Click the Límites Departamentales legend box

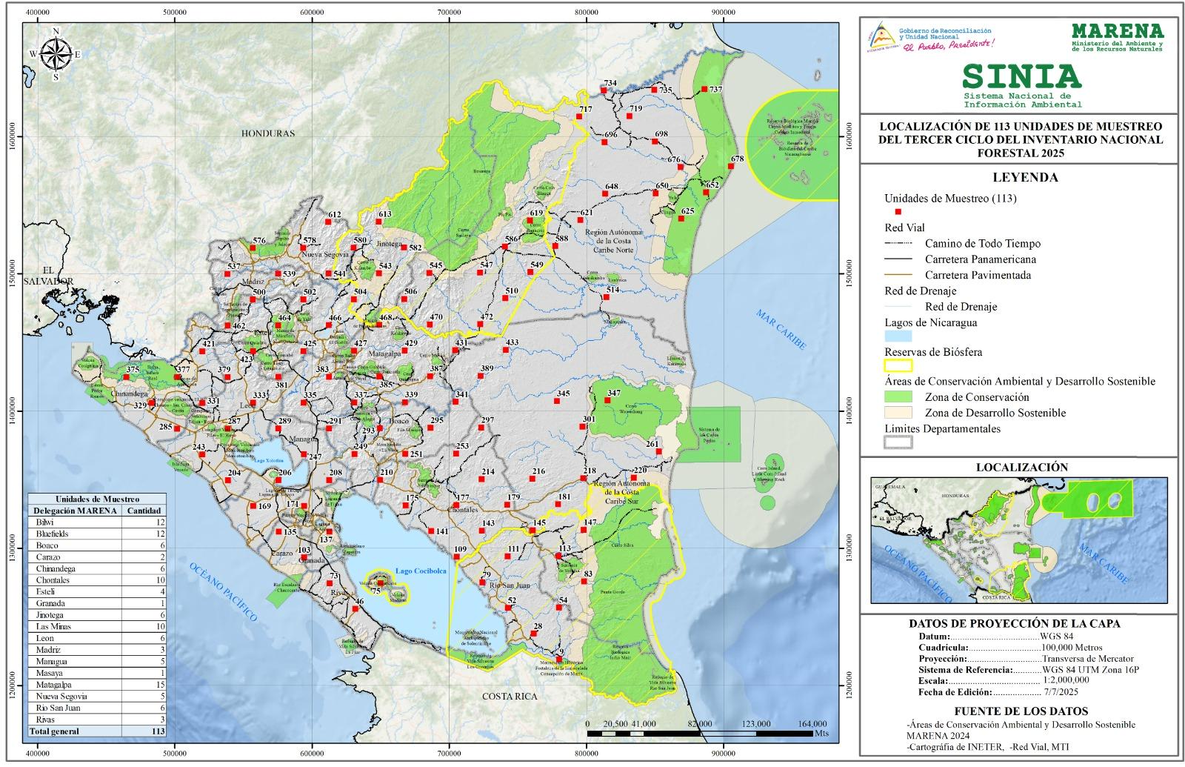pyautogui.click(x=898, y=442)
